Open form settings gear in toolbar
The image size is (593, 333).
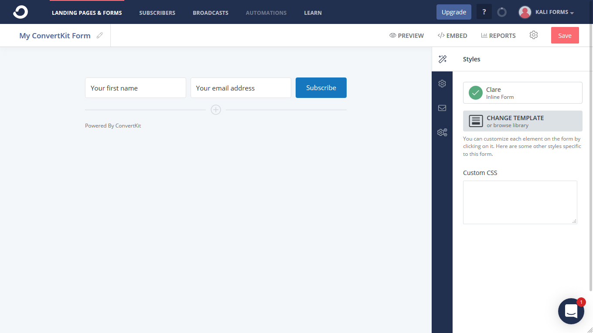click(x=534, y=35)
